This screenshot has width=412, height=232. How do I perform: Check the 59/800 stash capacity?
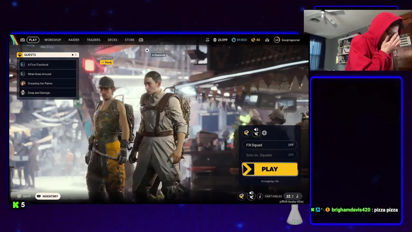tap(239, 40)
